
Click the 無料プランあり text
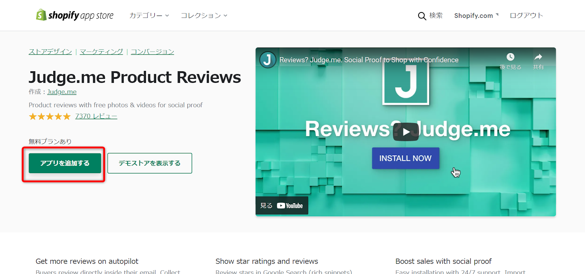[50, 141]
